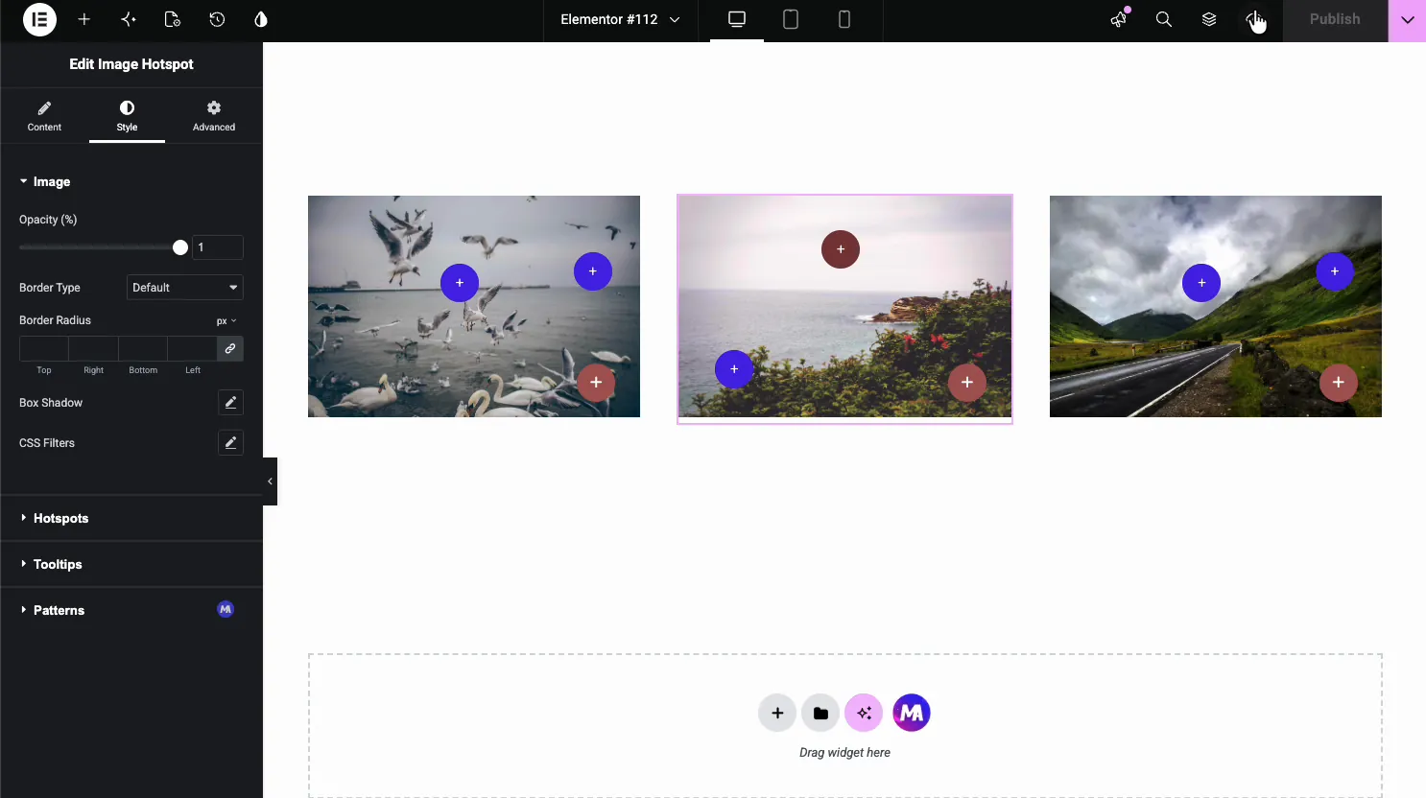
Task: Click the Border Radius Top input
Action: click(x=44, y=349)
